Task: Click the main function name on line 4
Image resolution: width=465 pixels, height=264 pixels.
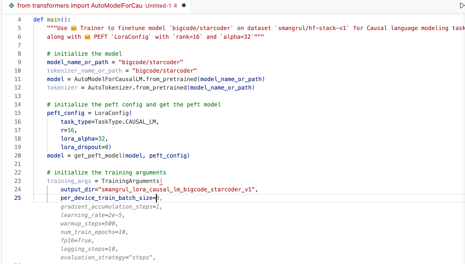Action: tap(54, 20)
